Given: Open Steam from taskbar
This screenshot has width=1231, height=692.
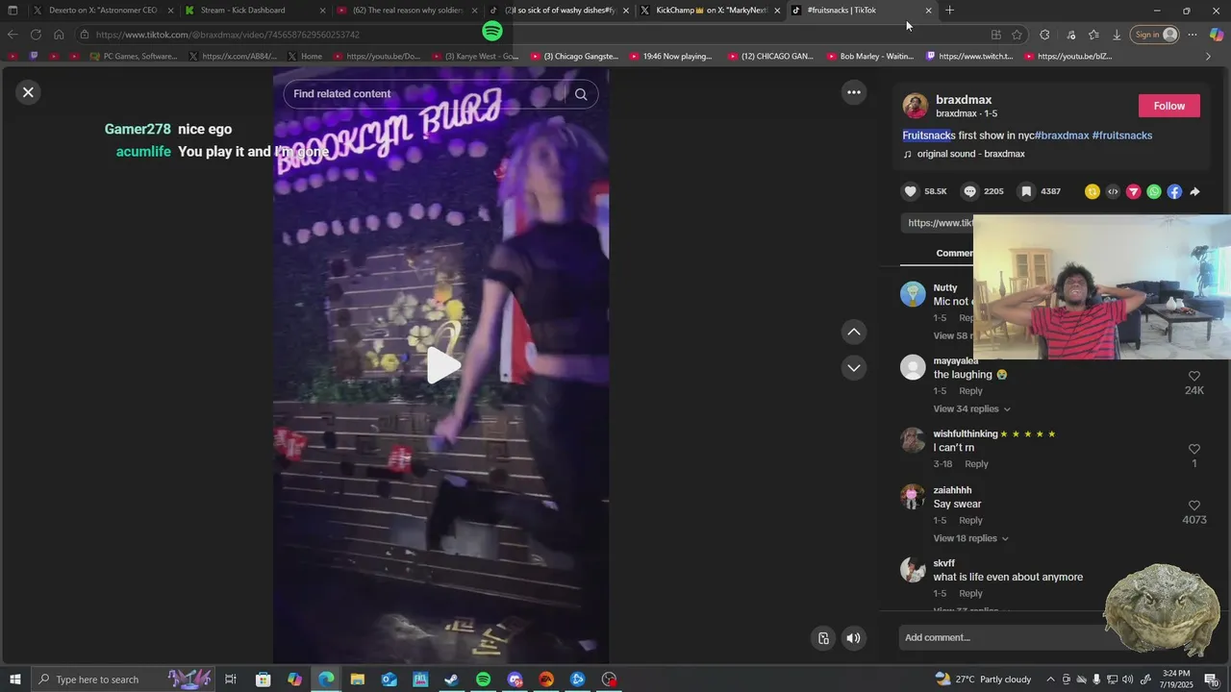Looking at the screenshot, I should [x=451, y=680].
